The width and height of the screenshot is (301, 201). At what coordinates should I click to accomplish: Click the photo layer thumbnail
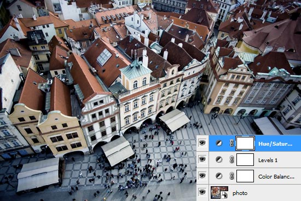coord(219,192)
